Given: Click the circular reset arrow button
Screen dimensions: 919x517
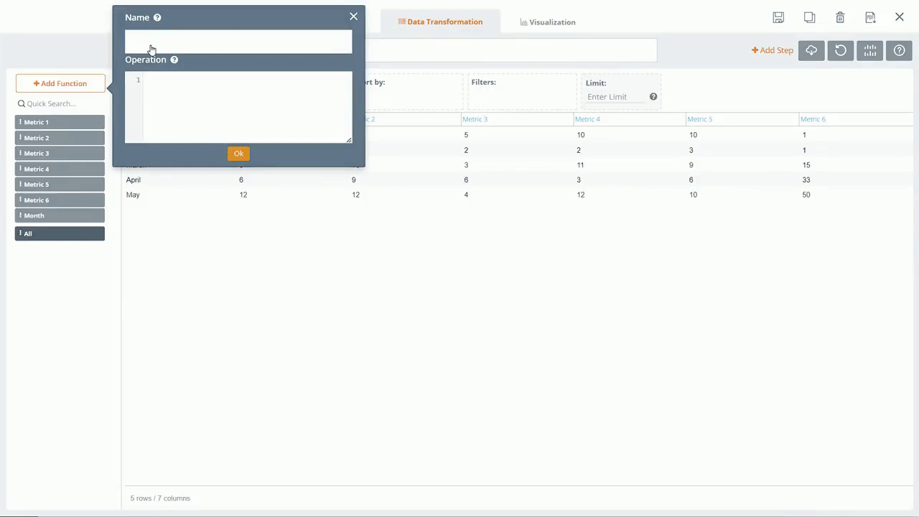Looking at the screenshot, I should tap(841, 50).
